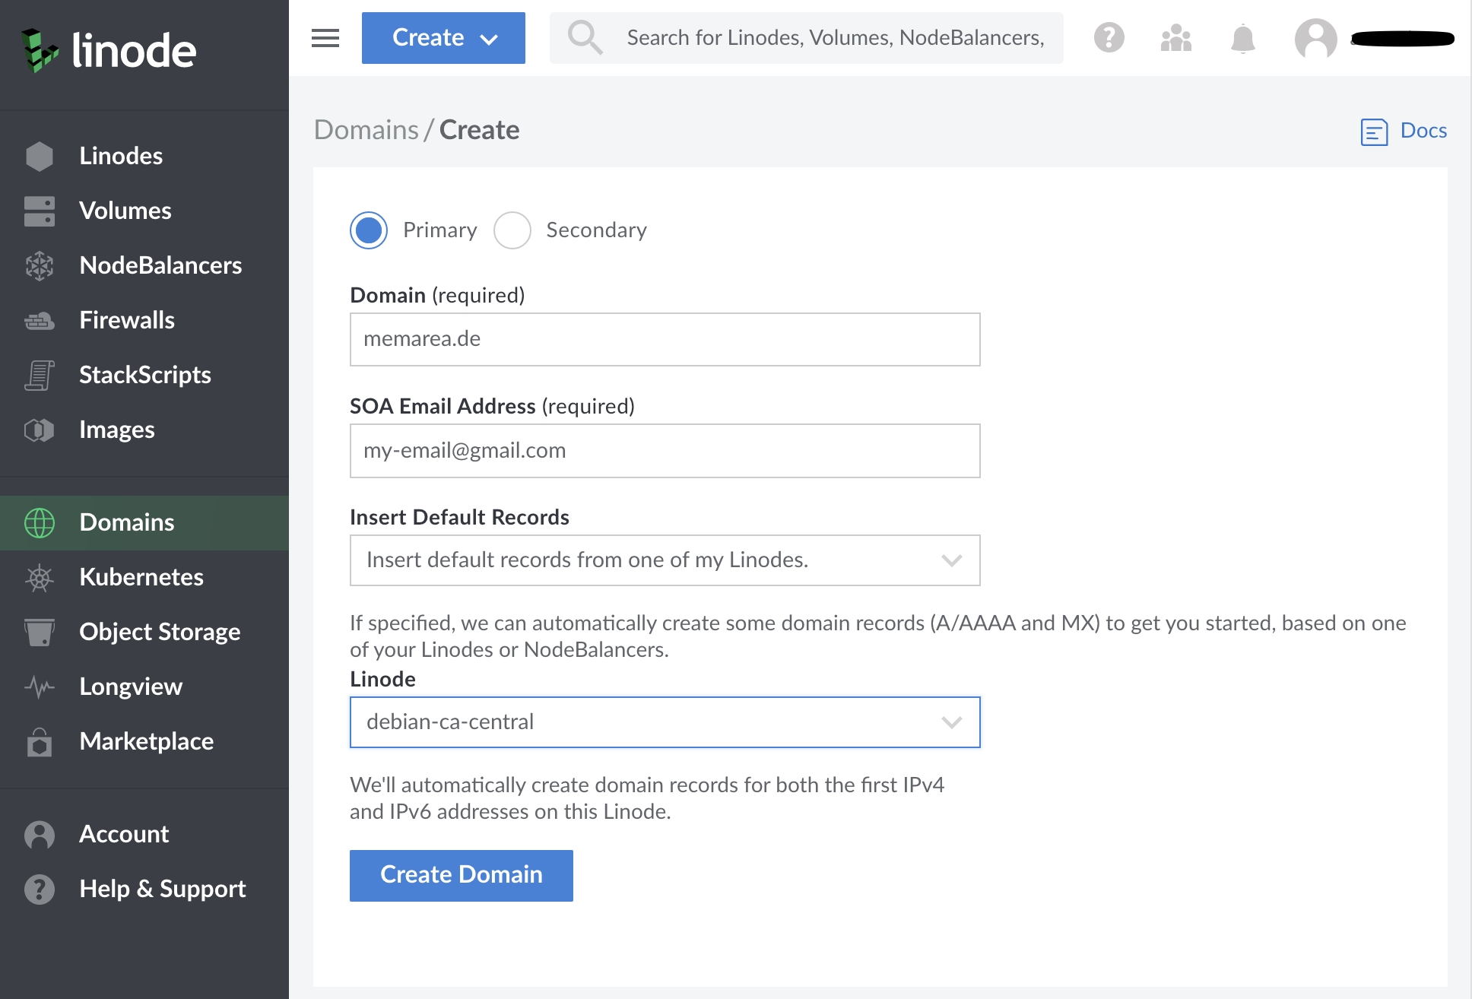Expand the Create menu in the top bar
The height and width of the screenshot is (999, 1472).
pyautogui.click(x=443, y=37)
